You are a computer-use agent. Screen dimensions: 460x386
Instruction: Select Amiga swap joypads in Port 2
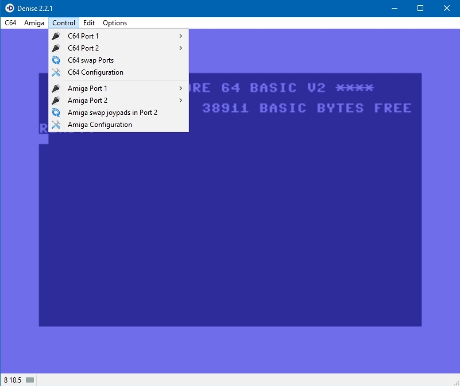pos(118,113)
